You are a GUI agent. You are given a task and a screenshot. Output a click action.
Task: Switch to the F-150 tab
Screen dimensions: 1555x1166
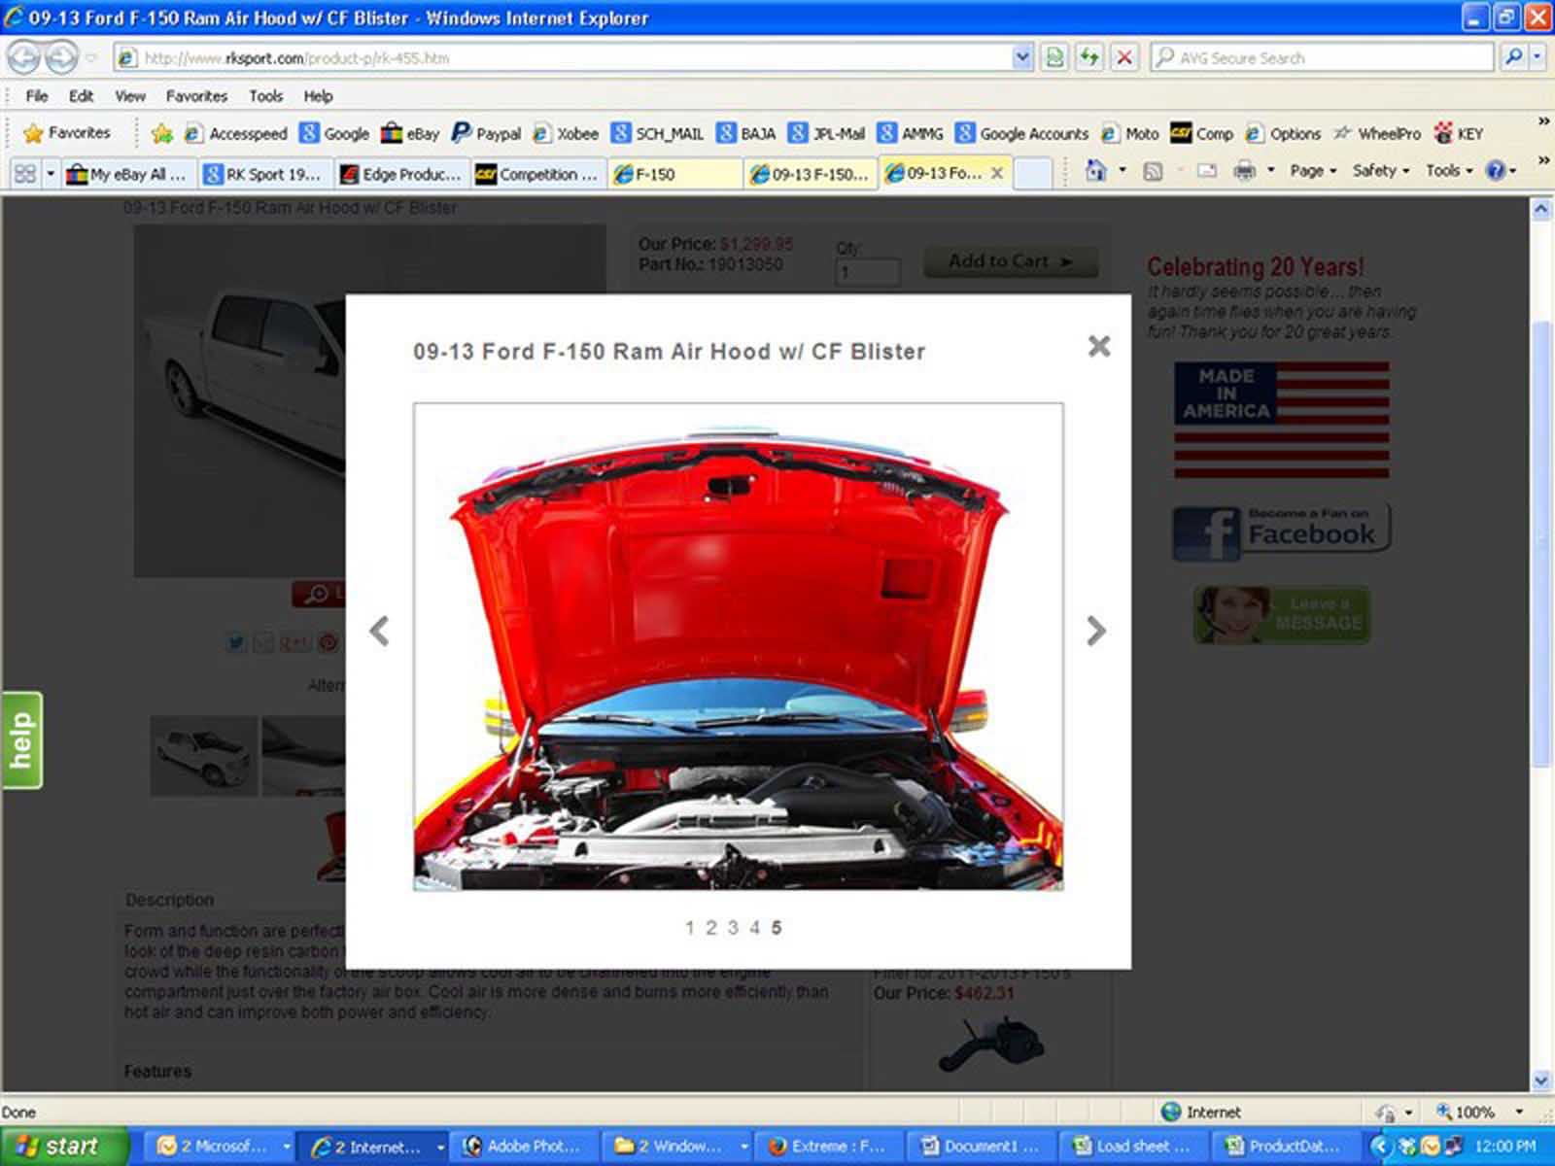671,174
